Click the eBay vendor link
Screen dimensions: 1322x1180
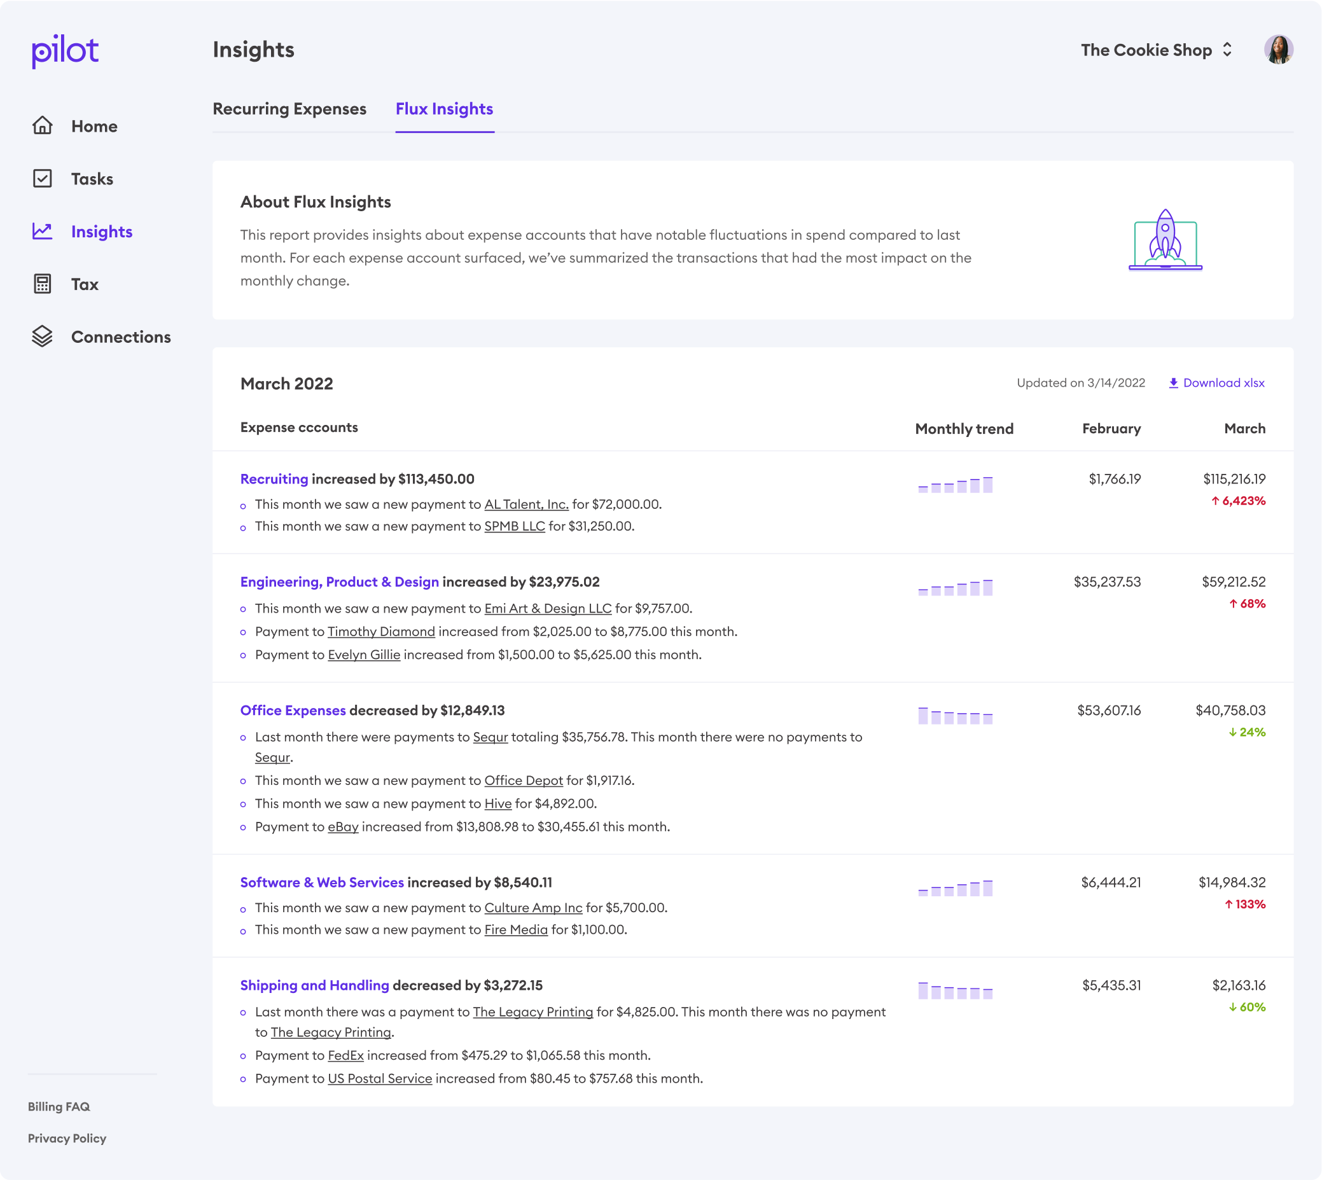[x=343, y=828]
